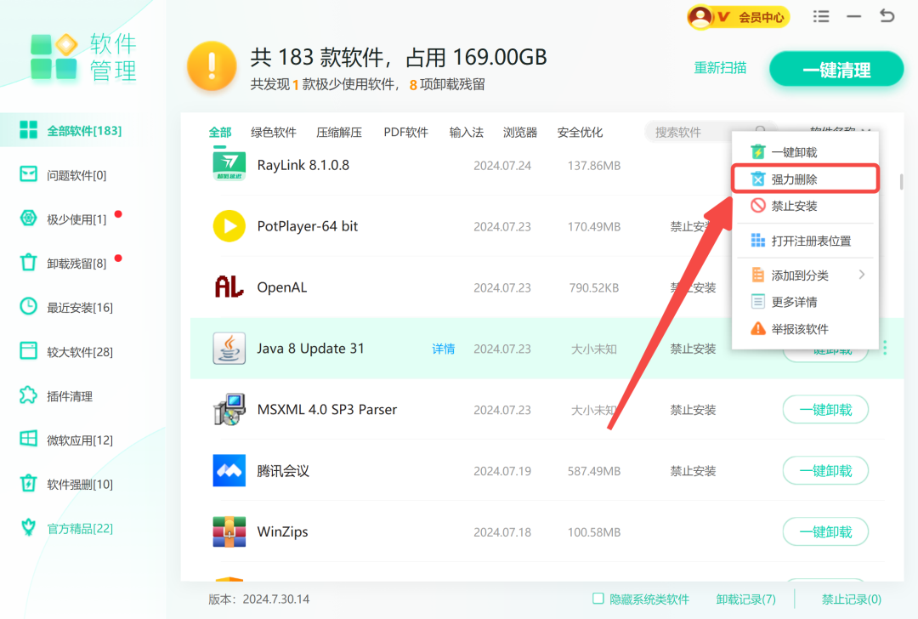918x619 pixels.
Task: Open the 详情 link on Java row
Action: (443, 349)
